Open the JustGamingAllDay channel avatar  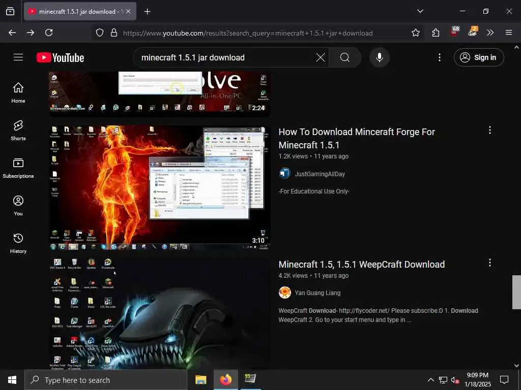pyautogui.click(x=285, y=174)
